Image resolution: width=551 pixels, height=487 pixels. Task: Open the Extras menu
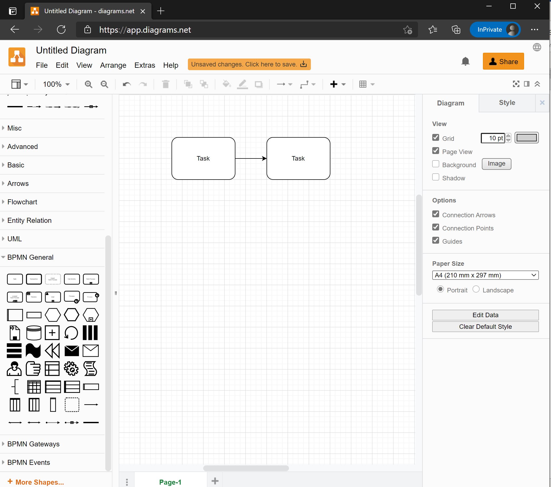click(145, 65)
